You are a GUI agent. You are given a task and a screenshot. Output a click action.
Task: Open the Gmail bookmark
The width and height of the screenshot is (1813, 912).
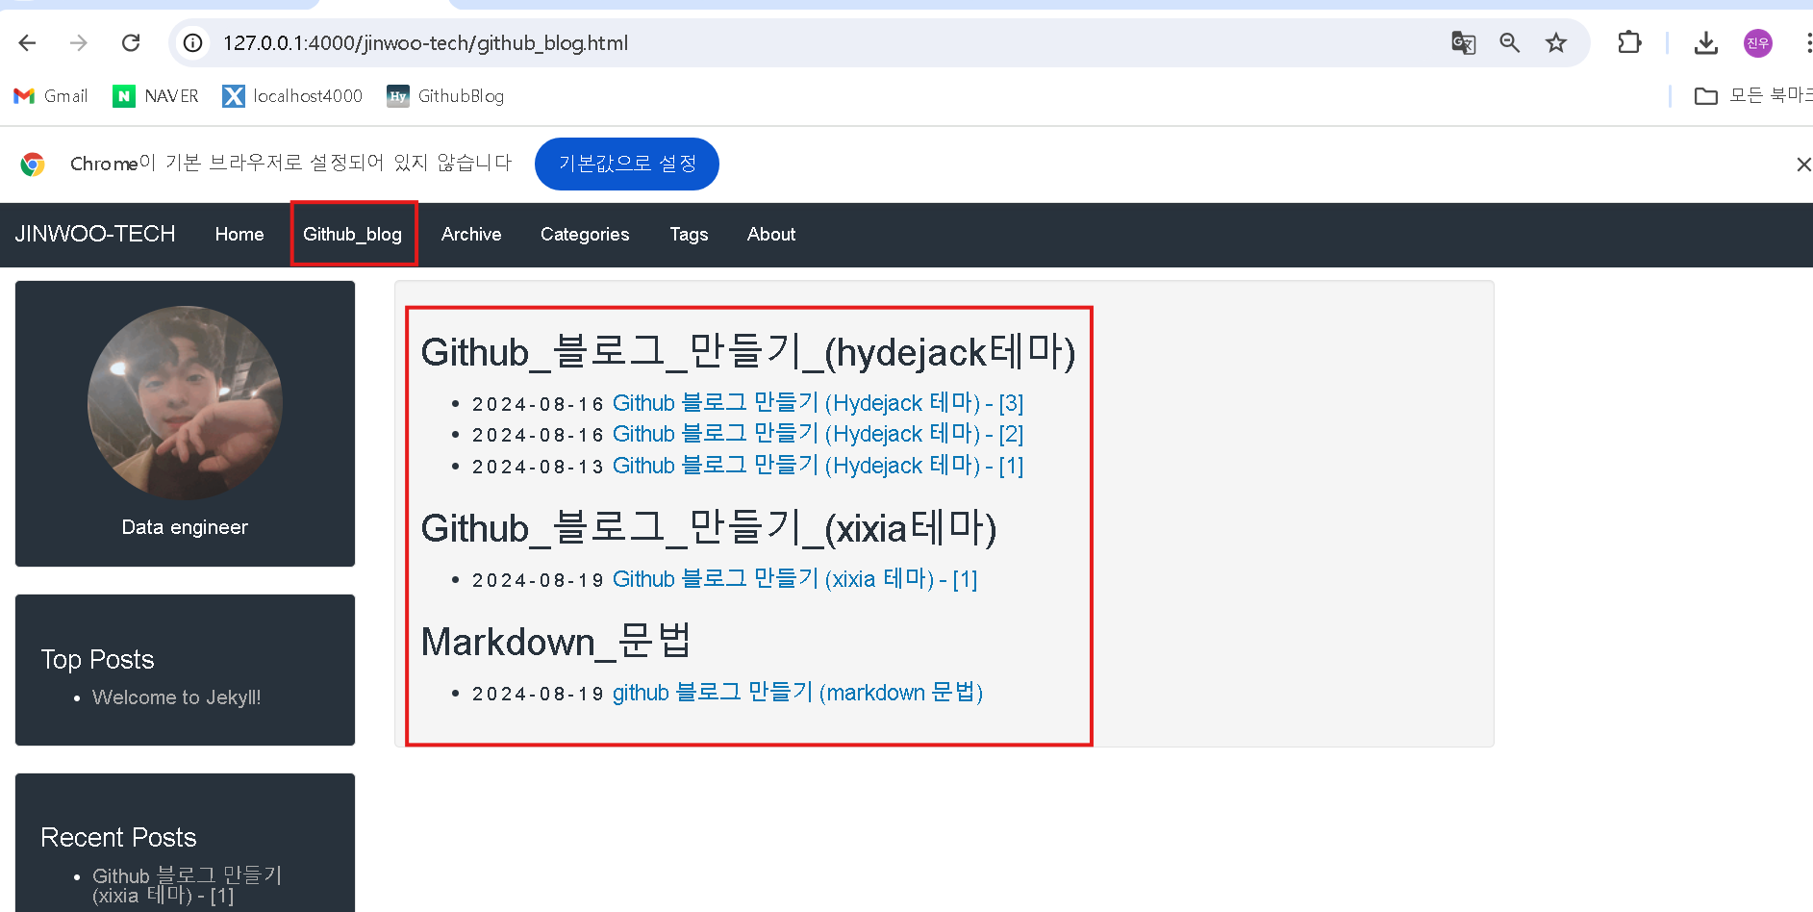tap(51, 96)
